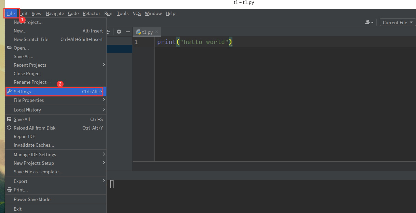Click Reload All from Disk icon
This screenshot has width=416, height=213.
pyautogui.click(x=9, y=128)
